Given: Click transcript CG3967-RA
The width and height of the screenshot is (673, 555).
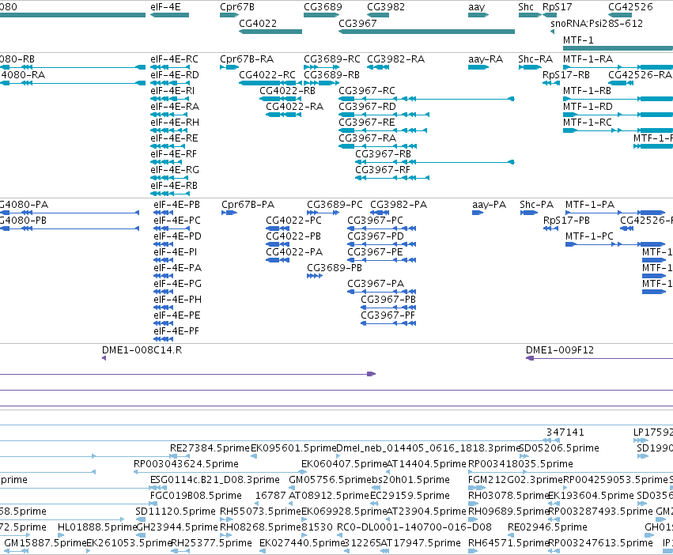Looking at the screenshot, I should (367, 138).
